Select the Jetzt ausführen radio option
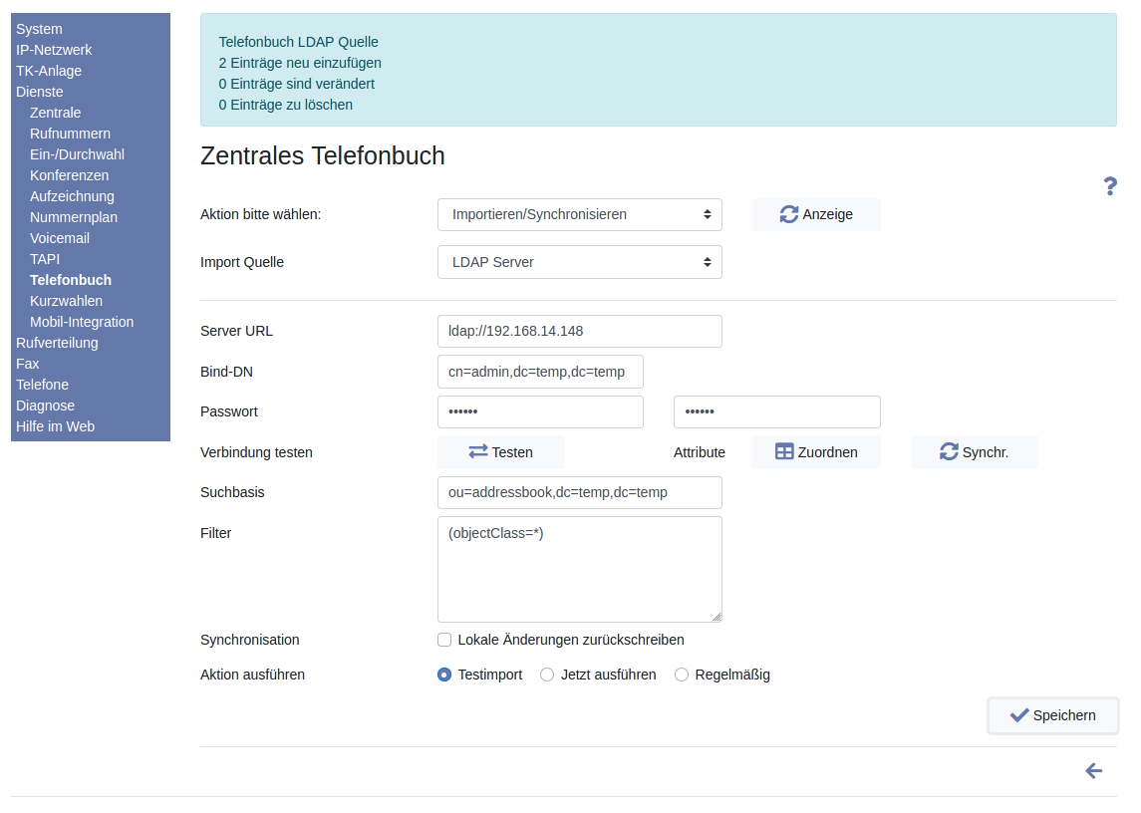This screenshot has height=813, width=1141. pyautogui.click(x=547, y=675)
